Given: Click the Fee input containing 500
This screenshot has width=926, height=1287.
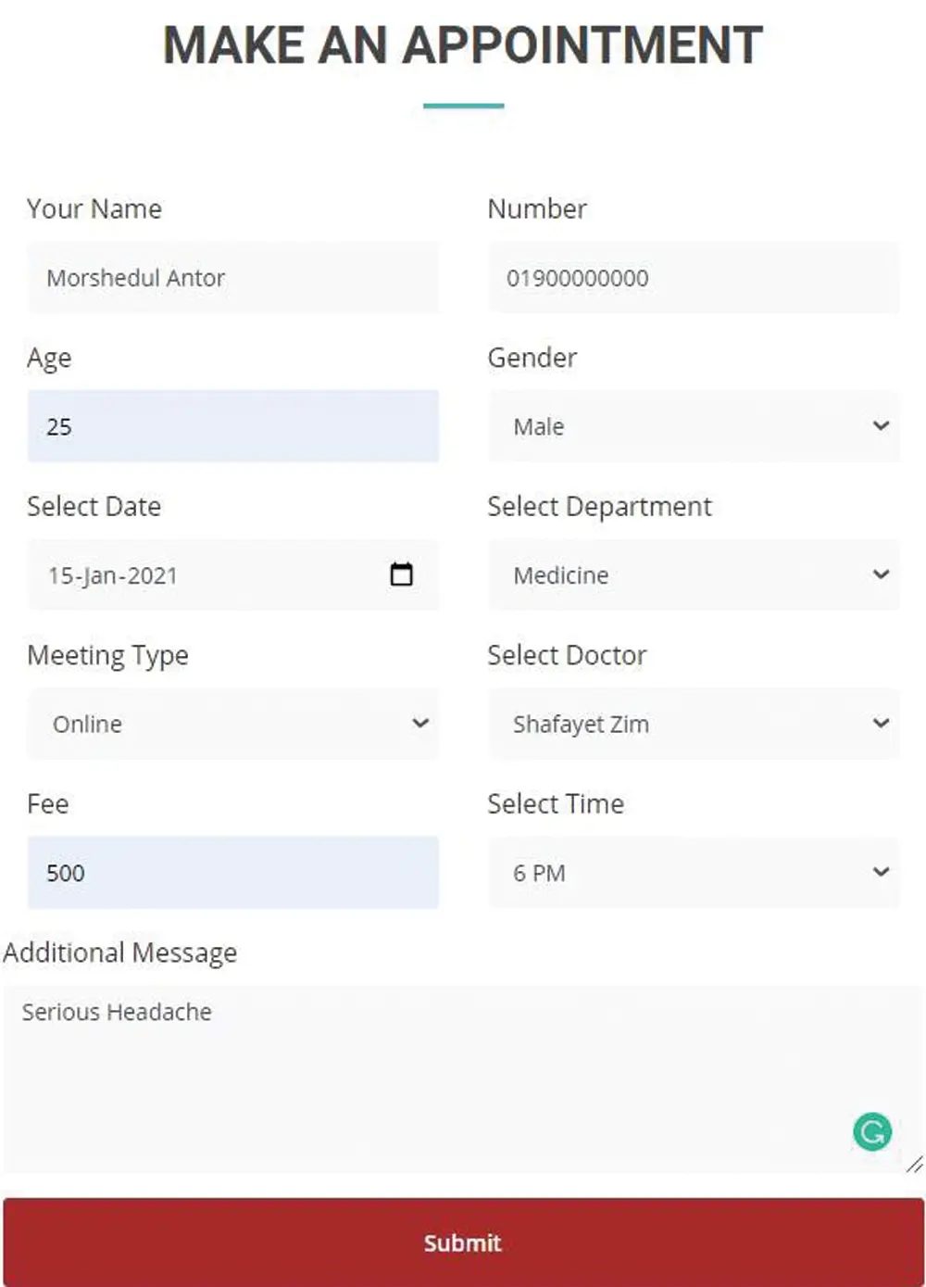Looking at the screenshot, I should pos(233,873).
